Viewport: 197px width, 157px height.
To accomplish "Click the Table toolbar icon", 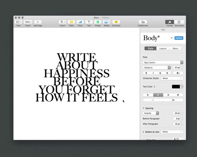I will pos(71,22).
